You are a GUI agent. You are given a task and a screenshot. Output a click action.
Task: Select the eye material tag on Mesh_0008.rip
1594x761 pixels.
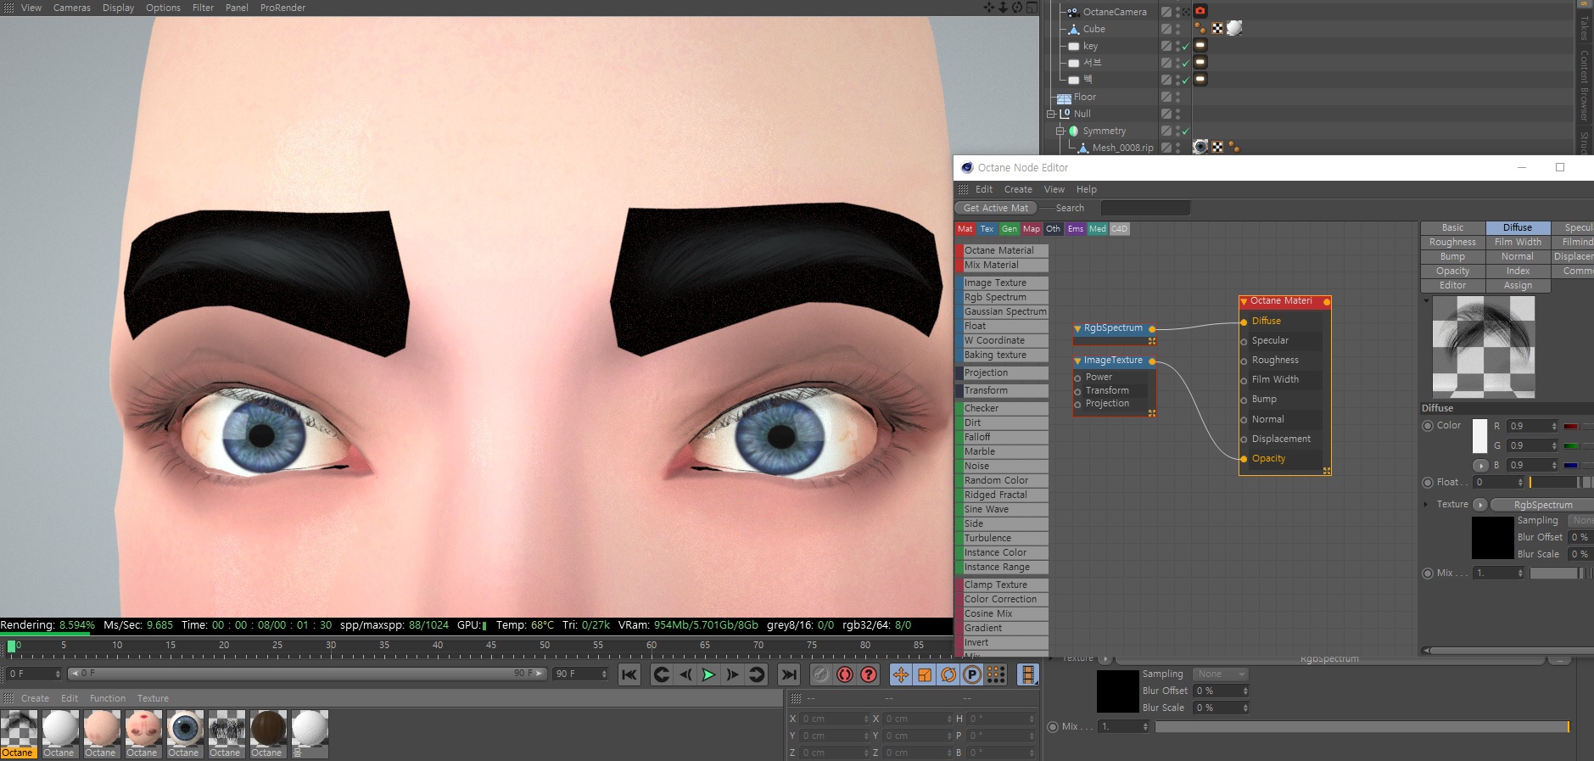[1200, 147]
